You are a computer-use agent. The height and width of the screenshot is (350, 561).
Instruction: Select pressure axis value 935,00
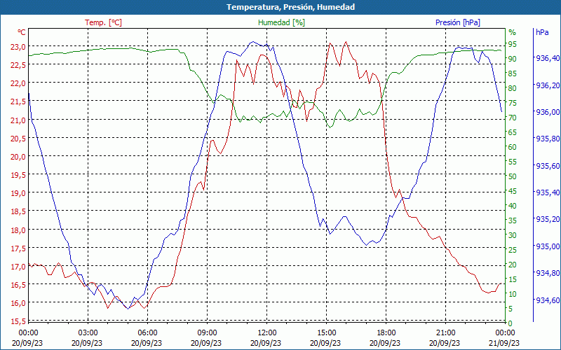click(548, 246)
